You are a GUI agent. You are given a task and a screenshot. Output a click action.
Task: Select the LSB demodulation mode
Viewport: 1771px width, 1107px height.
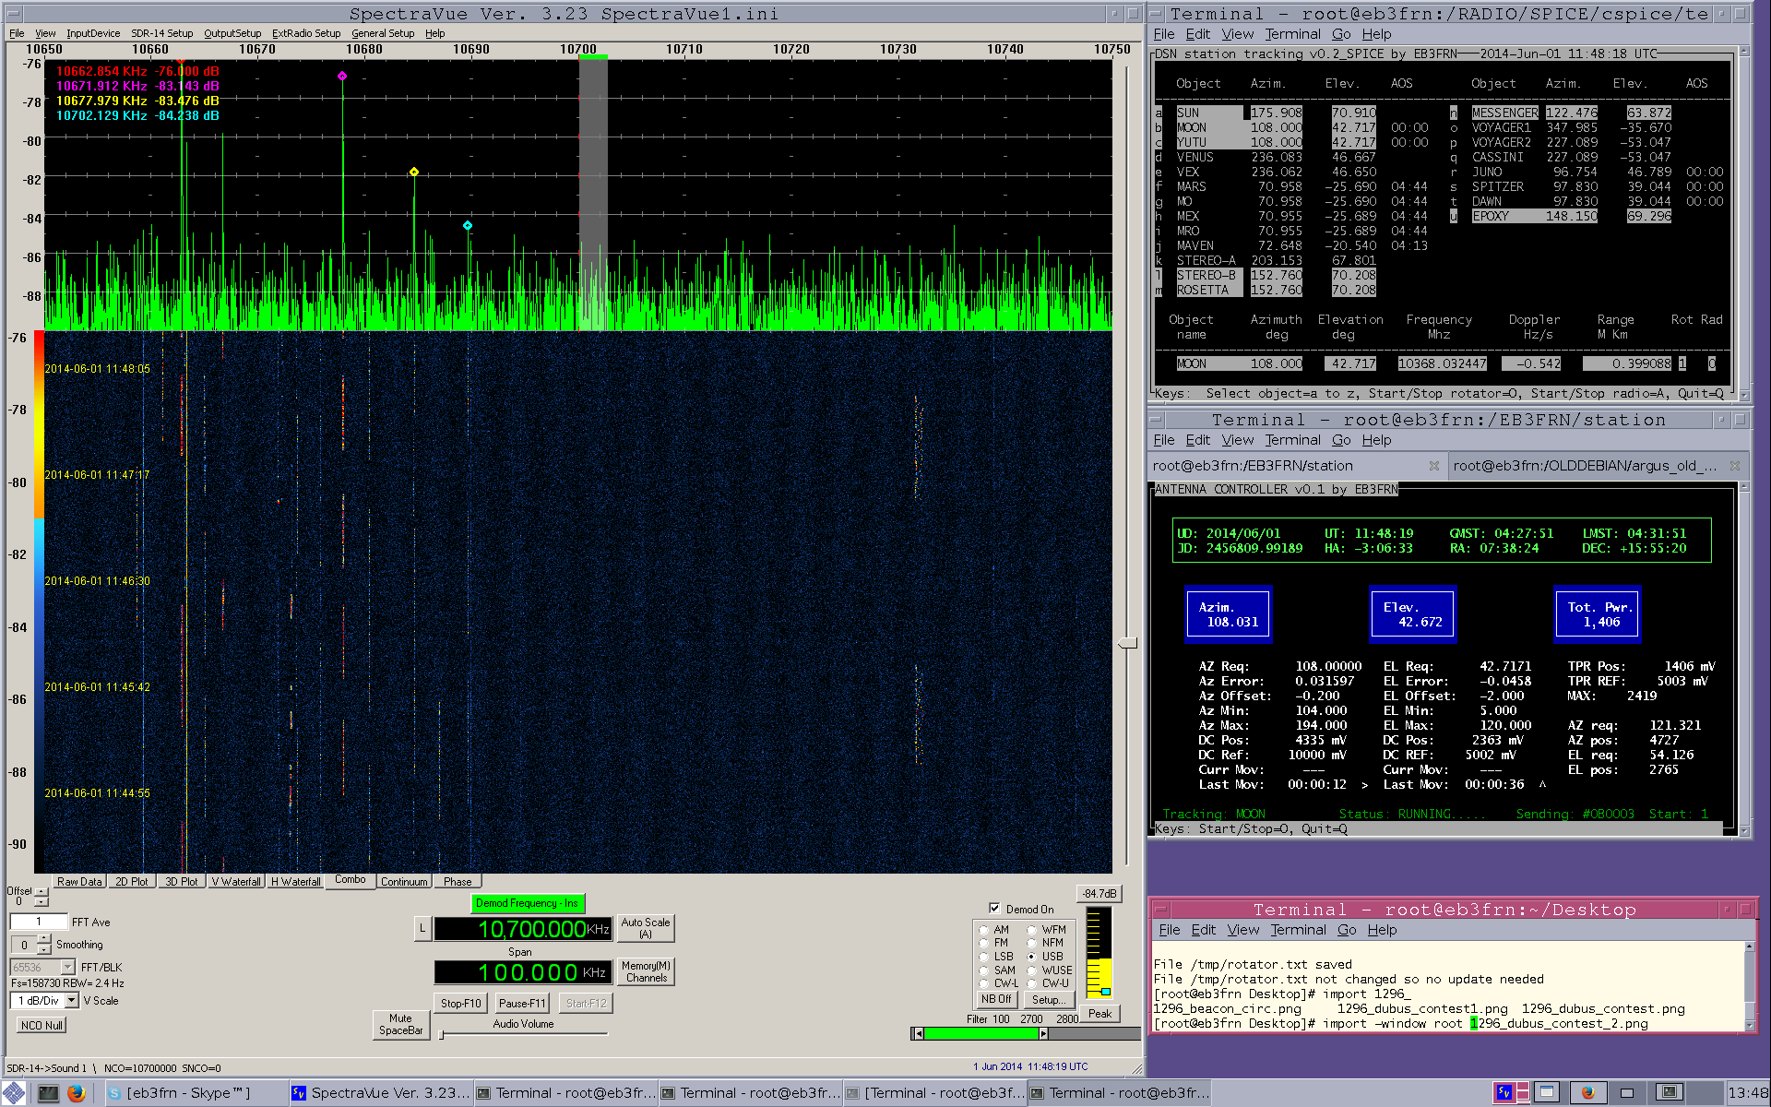(x=984, y=957)
